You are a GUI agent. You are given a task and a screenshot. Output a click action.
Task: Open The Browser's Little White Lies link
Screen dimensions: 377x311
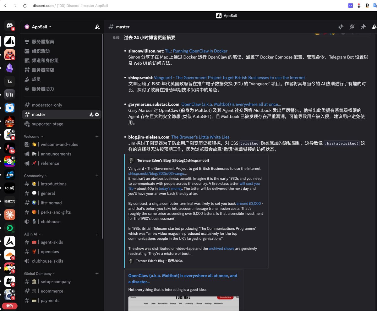coord(200,137)
